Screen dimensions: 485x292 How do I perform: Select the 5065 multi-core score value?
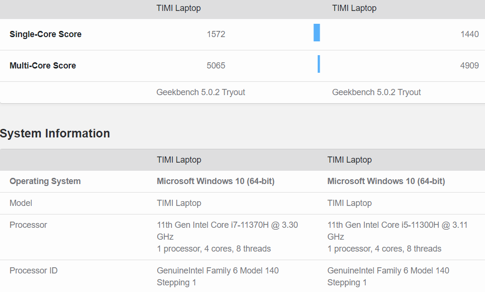216,66
